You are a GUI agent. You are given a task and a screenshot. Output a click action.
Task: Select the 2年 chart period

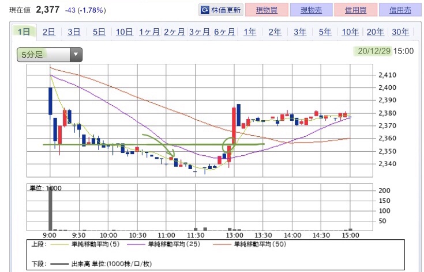(275, 32)
